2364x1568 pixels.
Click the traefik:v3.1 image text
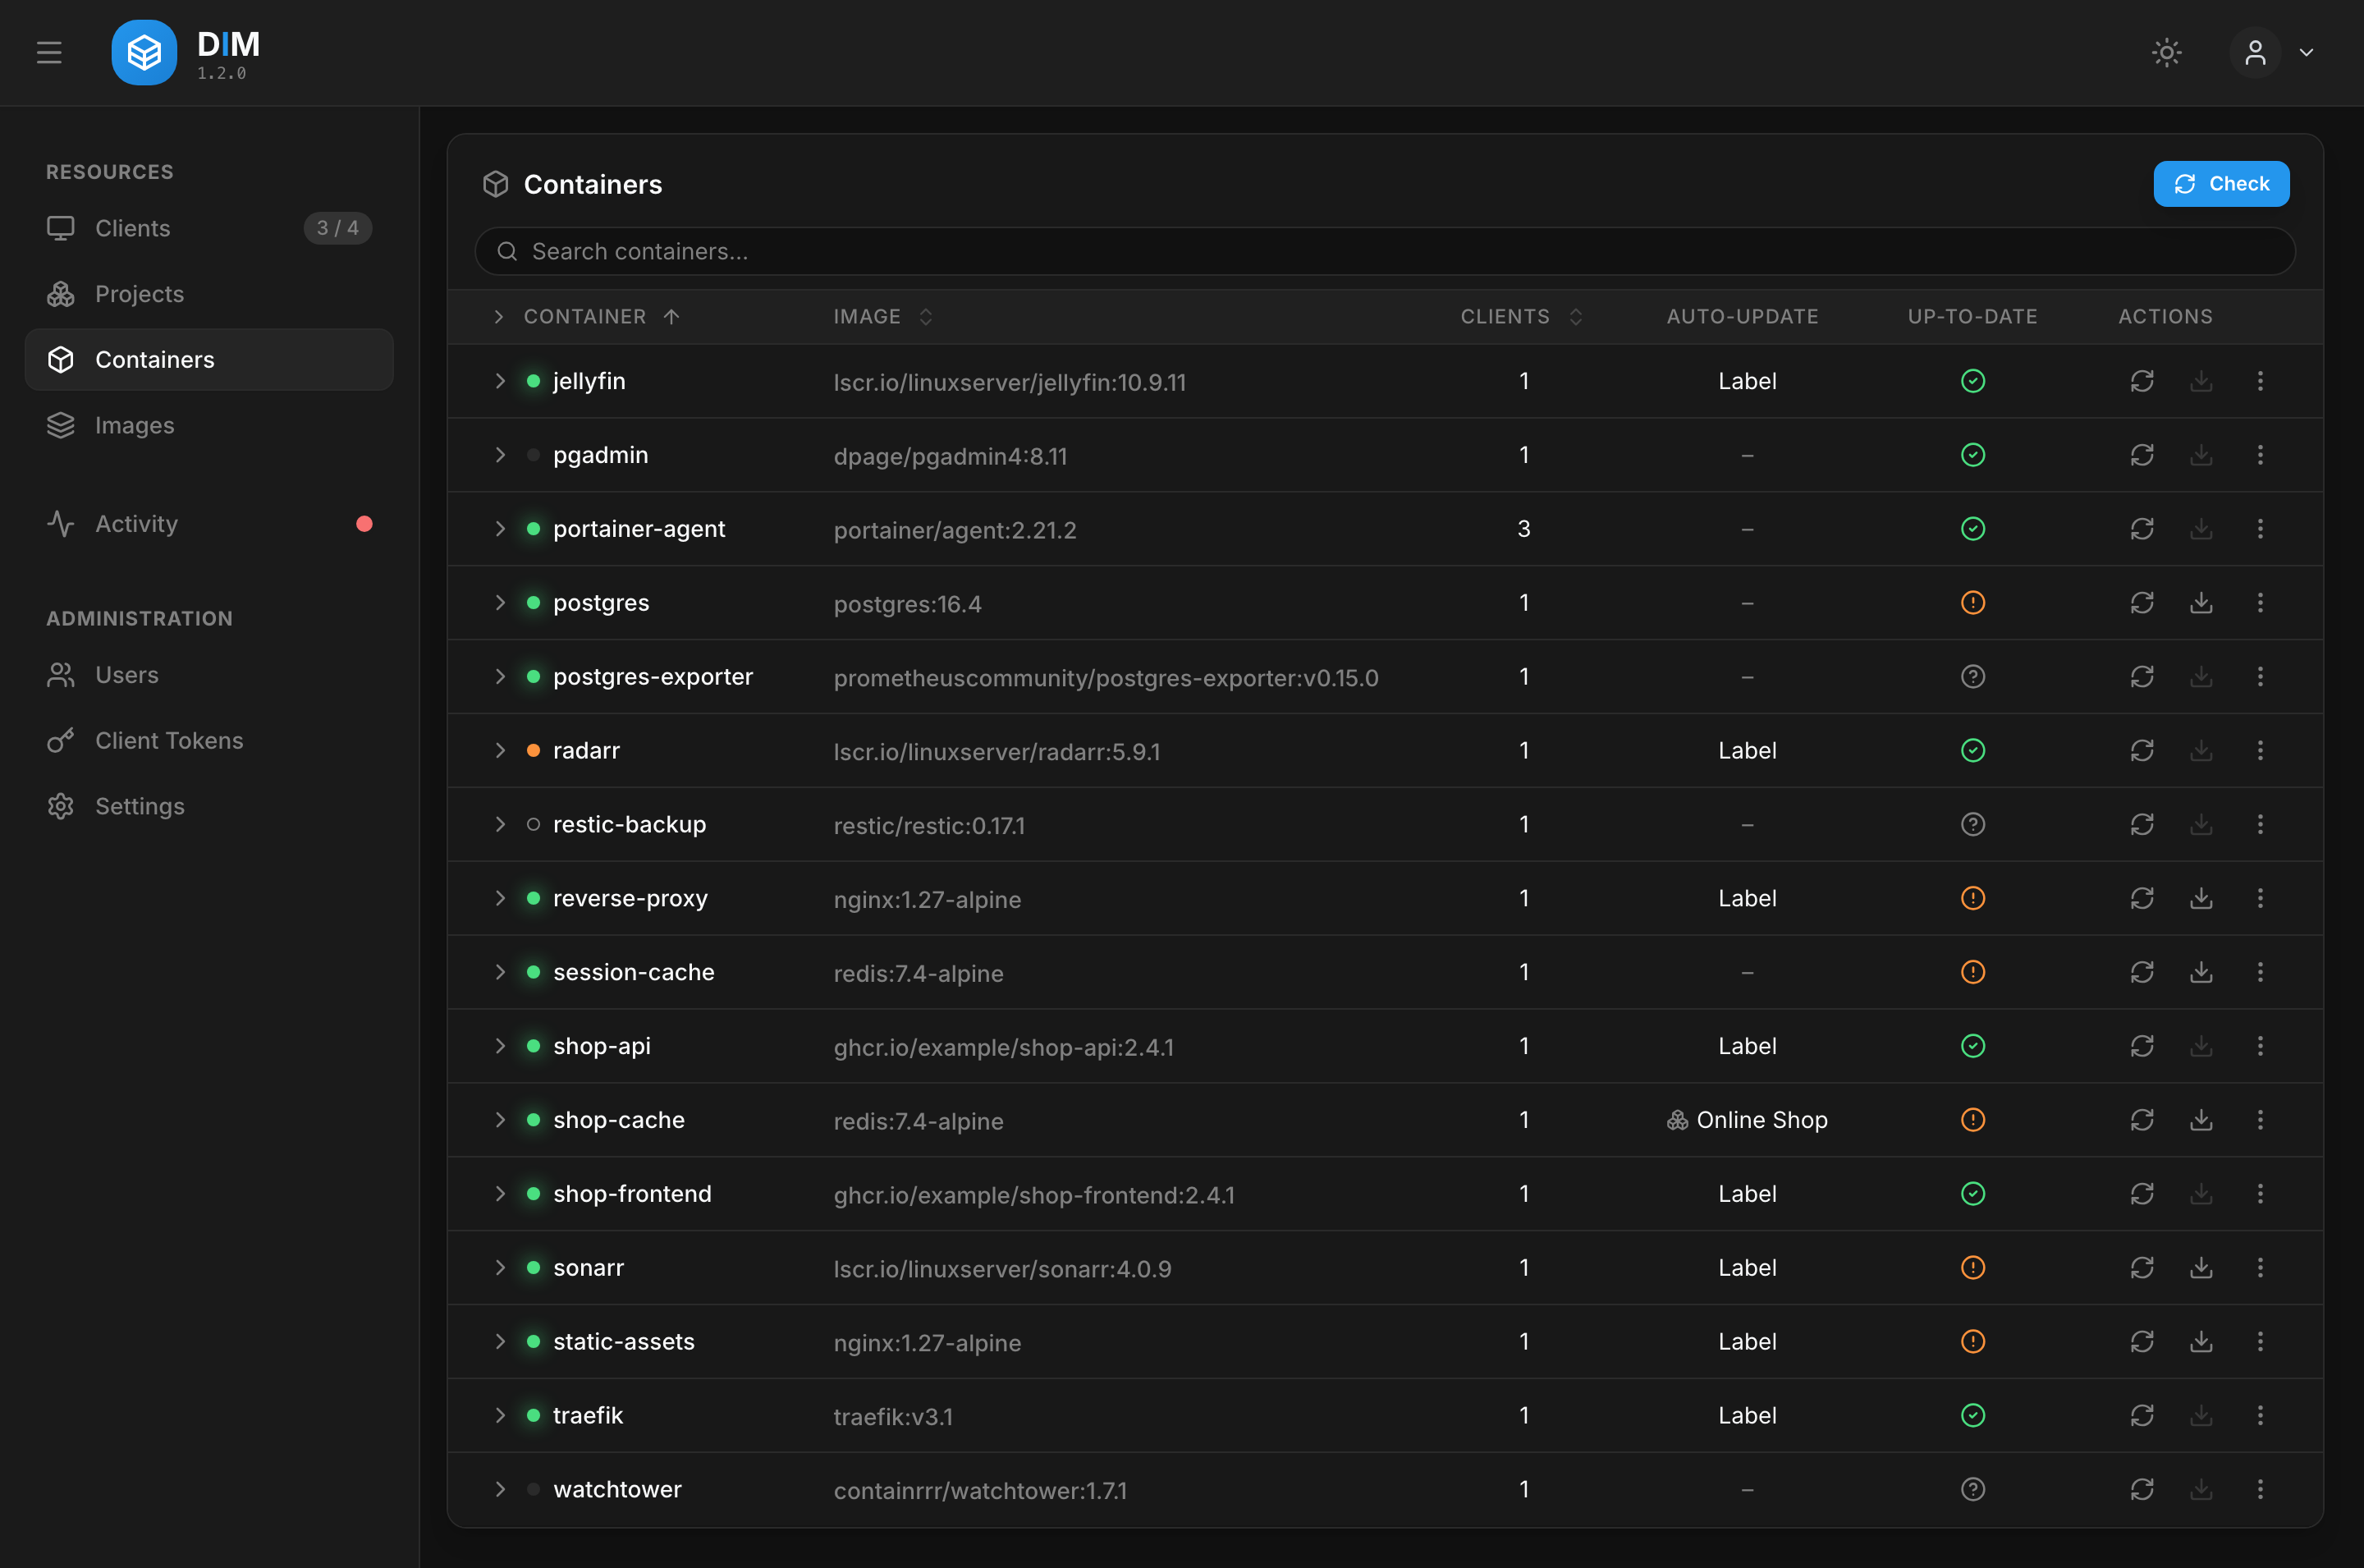[892, 1417]
